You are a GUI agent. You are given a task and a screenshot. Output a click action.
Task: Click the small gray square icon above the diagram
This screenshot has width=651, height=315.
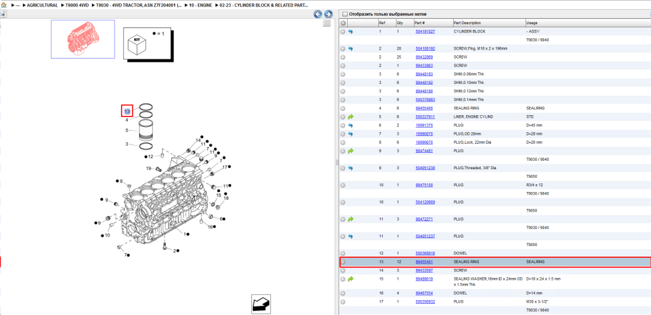pyautogui.click(x=327, y=23)
